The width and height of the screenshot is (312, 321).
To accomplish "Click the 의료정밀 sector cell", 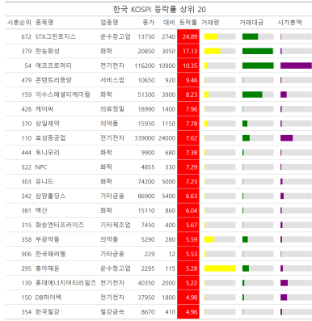I will (x=112, y=109).
